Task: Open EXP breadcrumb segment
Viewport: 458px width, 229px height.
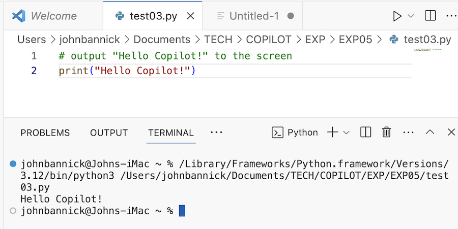Action: pyautogui.click(x=315, y=39)
